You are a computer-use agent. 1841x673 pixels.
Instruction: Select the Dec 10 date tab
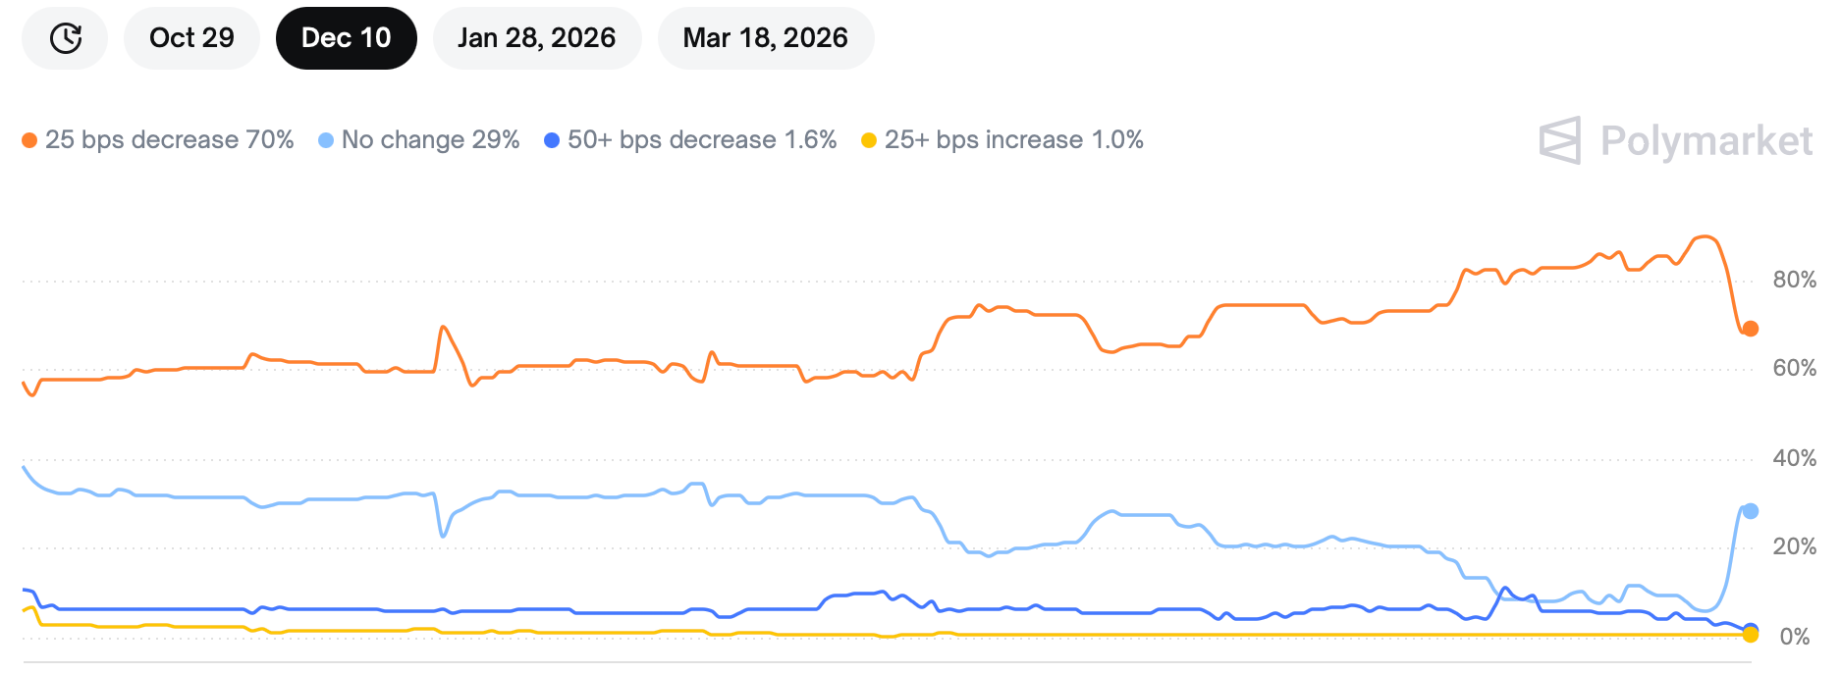[346, 38]
